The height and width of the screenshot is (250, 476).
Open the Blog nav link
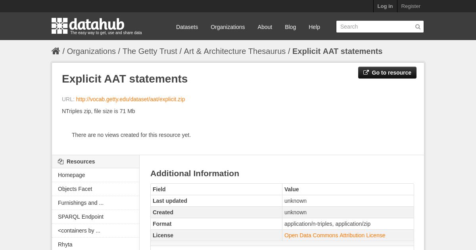click(x=290, y=27)
